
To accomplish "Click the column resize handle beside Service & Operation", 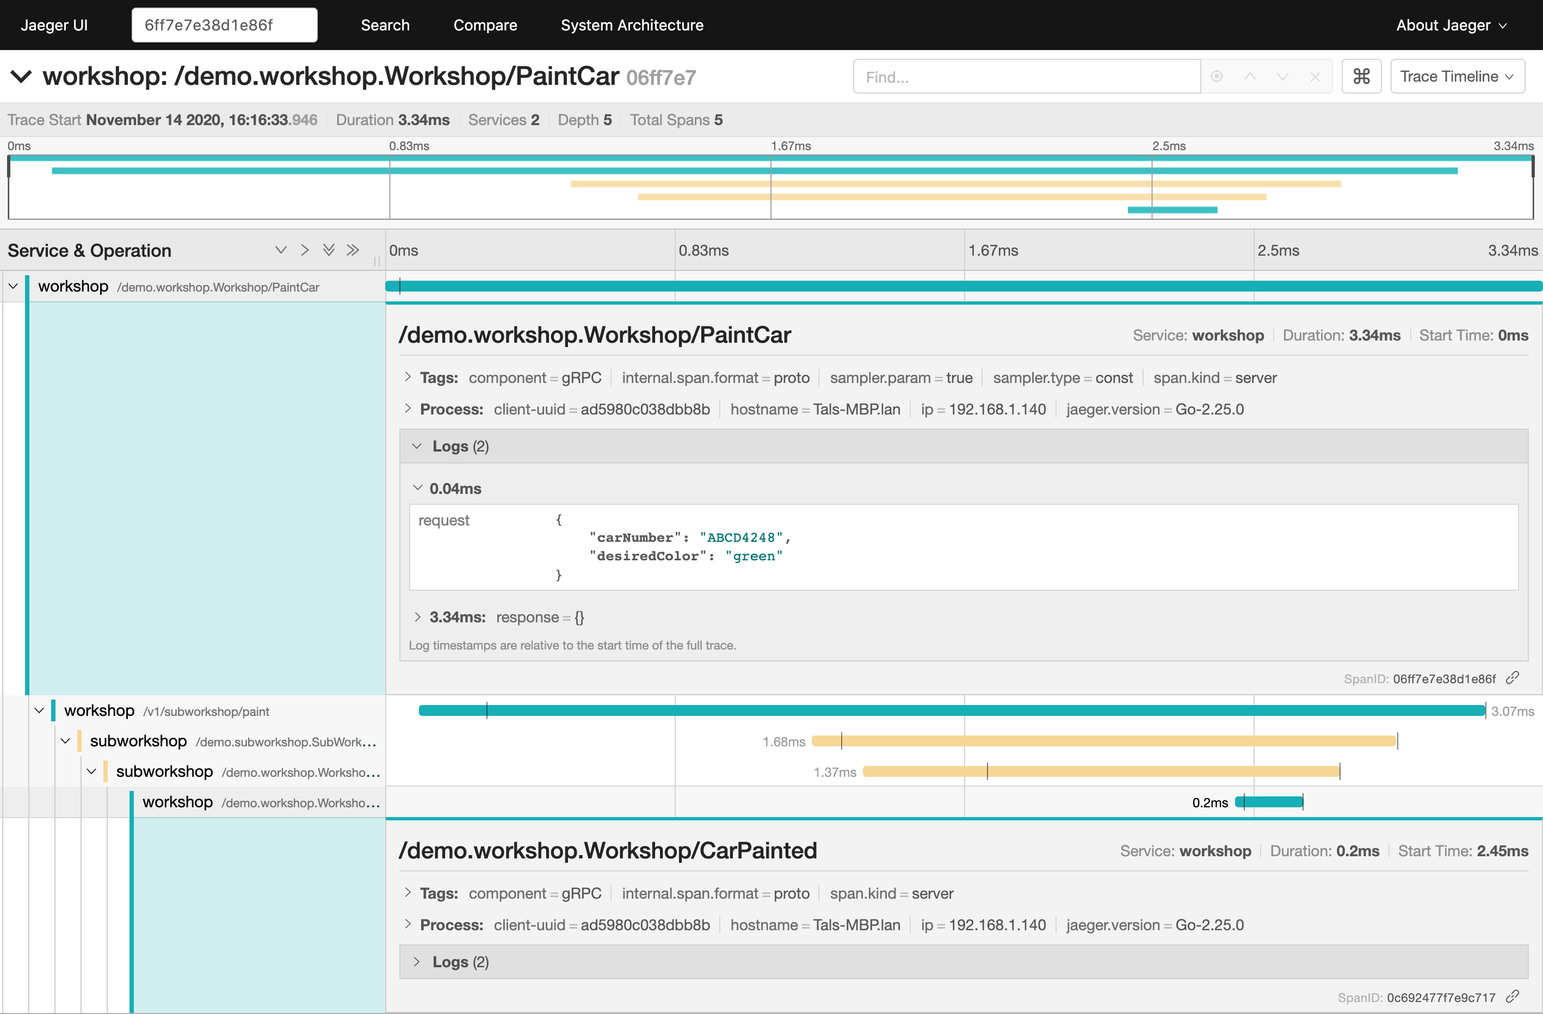I will click(x=377, y=261).
